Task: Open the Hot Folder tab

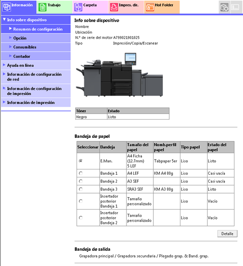Action: pos(162,7)
